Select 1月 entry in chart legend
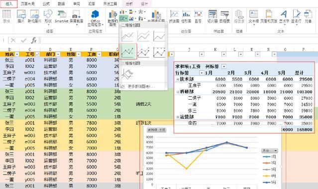 tap(270, 157)
